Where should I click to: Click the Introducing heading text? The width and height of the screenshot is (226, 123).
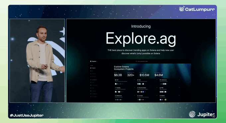(141, 26)
